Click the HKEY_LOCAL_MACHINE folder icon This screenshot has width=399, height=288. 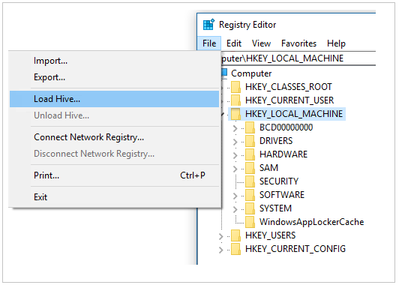(x=236, y=114)
